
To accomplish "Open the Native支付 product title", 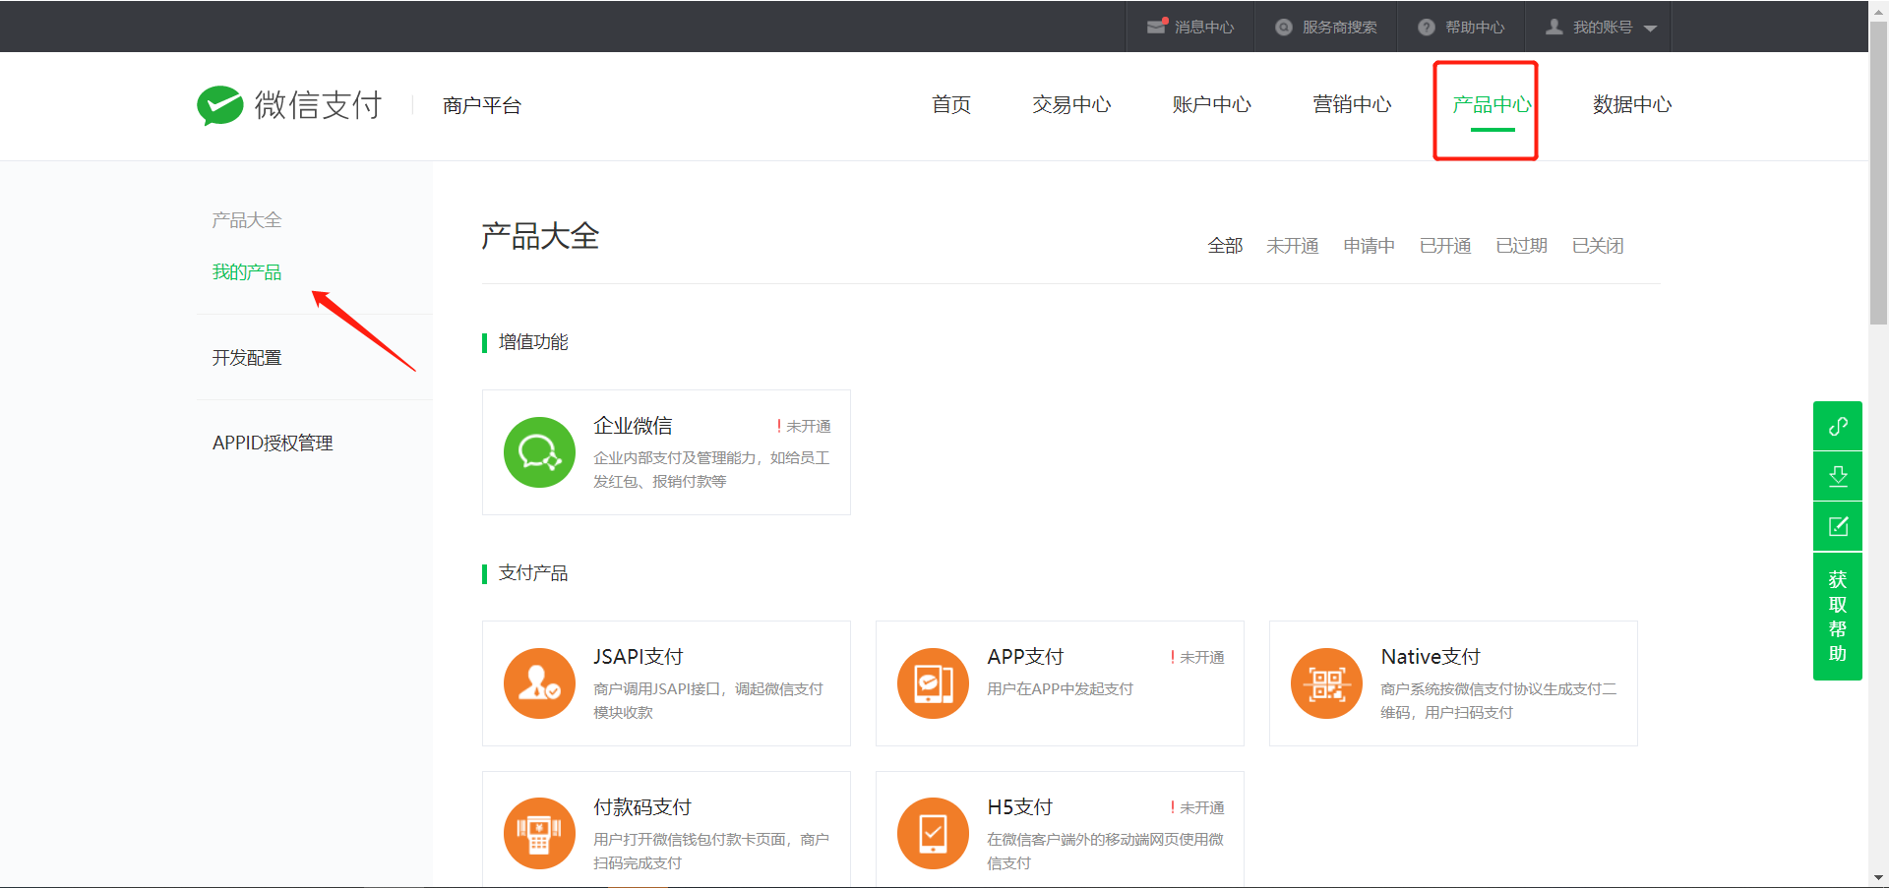I will [x=1431, y=657].
